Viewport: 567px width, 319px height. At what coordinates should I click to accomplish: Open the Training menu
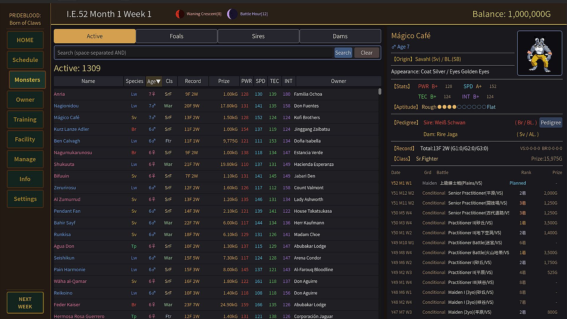coord(25,119)
